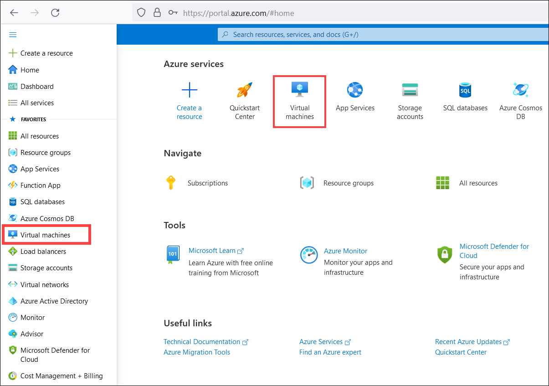Open Microsoft Defender for Cloud link under Tools

[494, 251]
